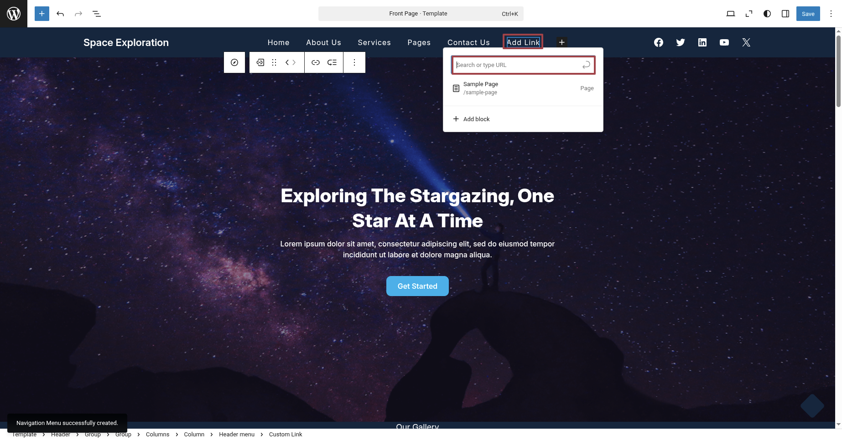
Task: Click the link chain icon in toolbar
Action: (315, 62)
